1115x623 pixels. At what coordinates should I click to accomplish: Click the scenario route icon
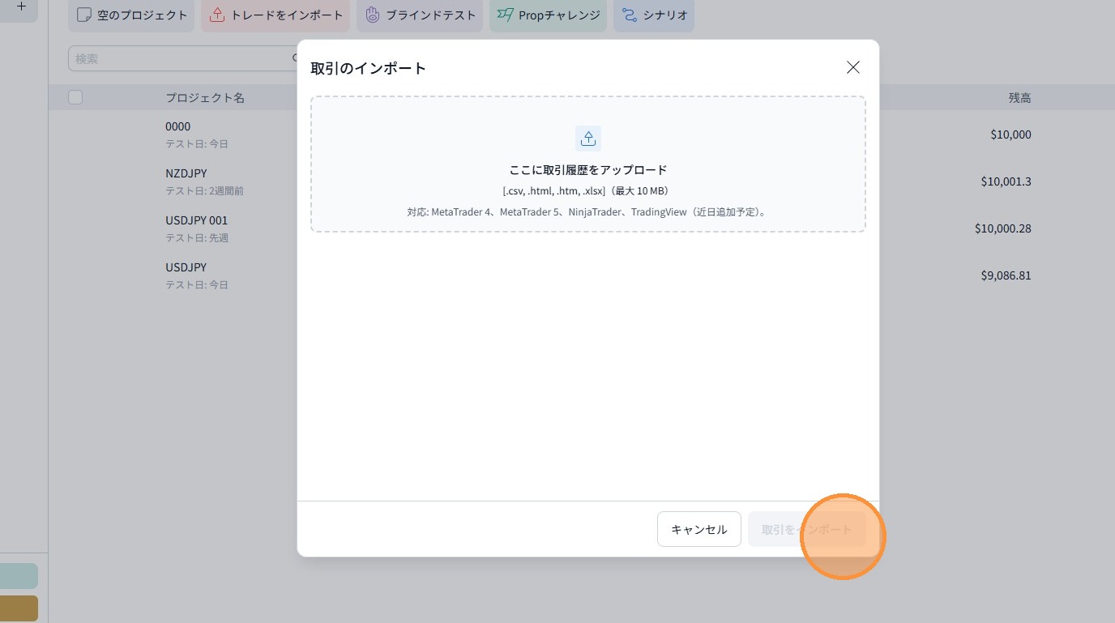[629, 15]
